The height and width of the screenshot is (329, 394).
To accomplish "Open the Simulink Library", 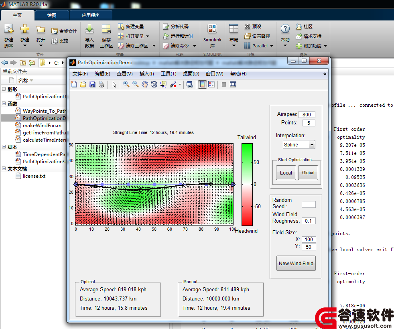I will click(212, 35).
